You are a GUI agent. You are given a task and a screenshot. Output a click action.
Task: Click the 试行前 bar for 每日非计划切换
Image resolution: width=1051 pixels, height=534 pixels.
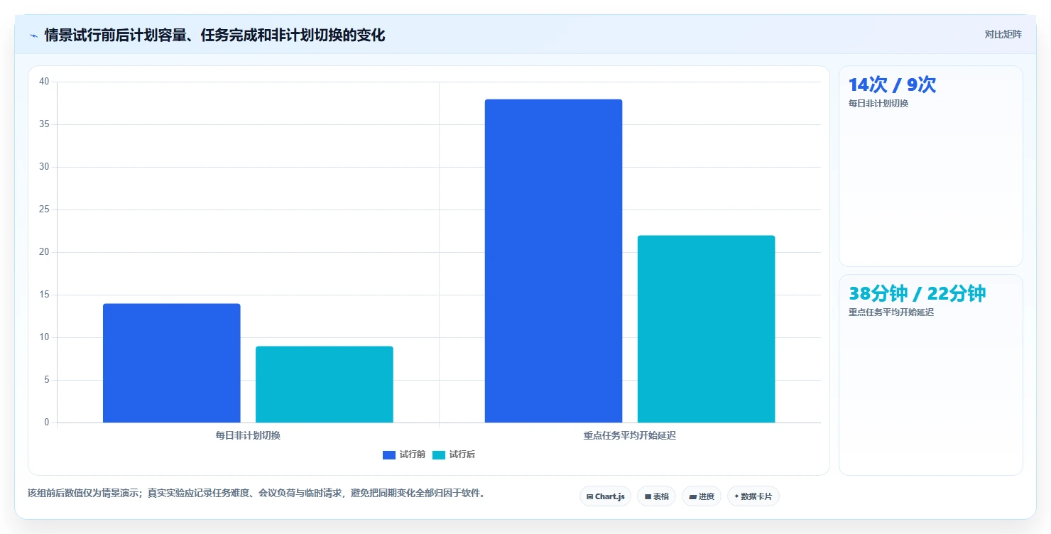(x=172, y=363)
